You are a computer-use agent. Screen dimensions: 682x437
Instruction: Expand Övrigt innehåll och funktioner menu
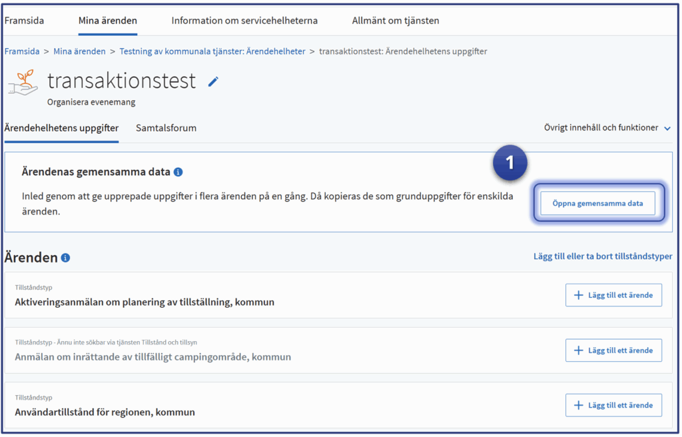click(601, 128)
